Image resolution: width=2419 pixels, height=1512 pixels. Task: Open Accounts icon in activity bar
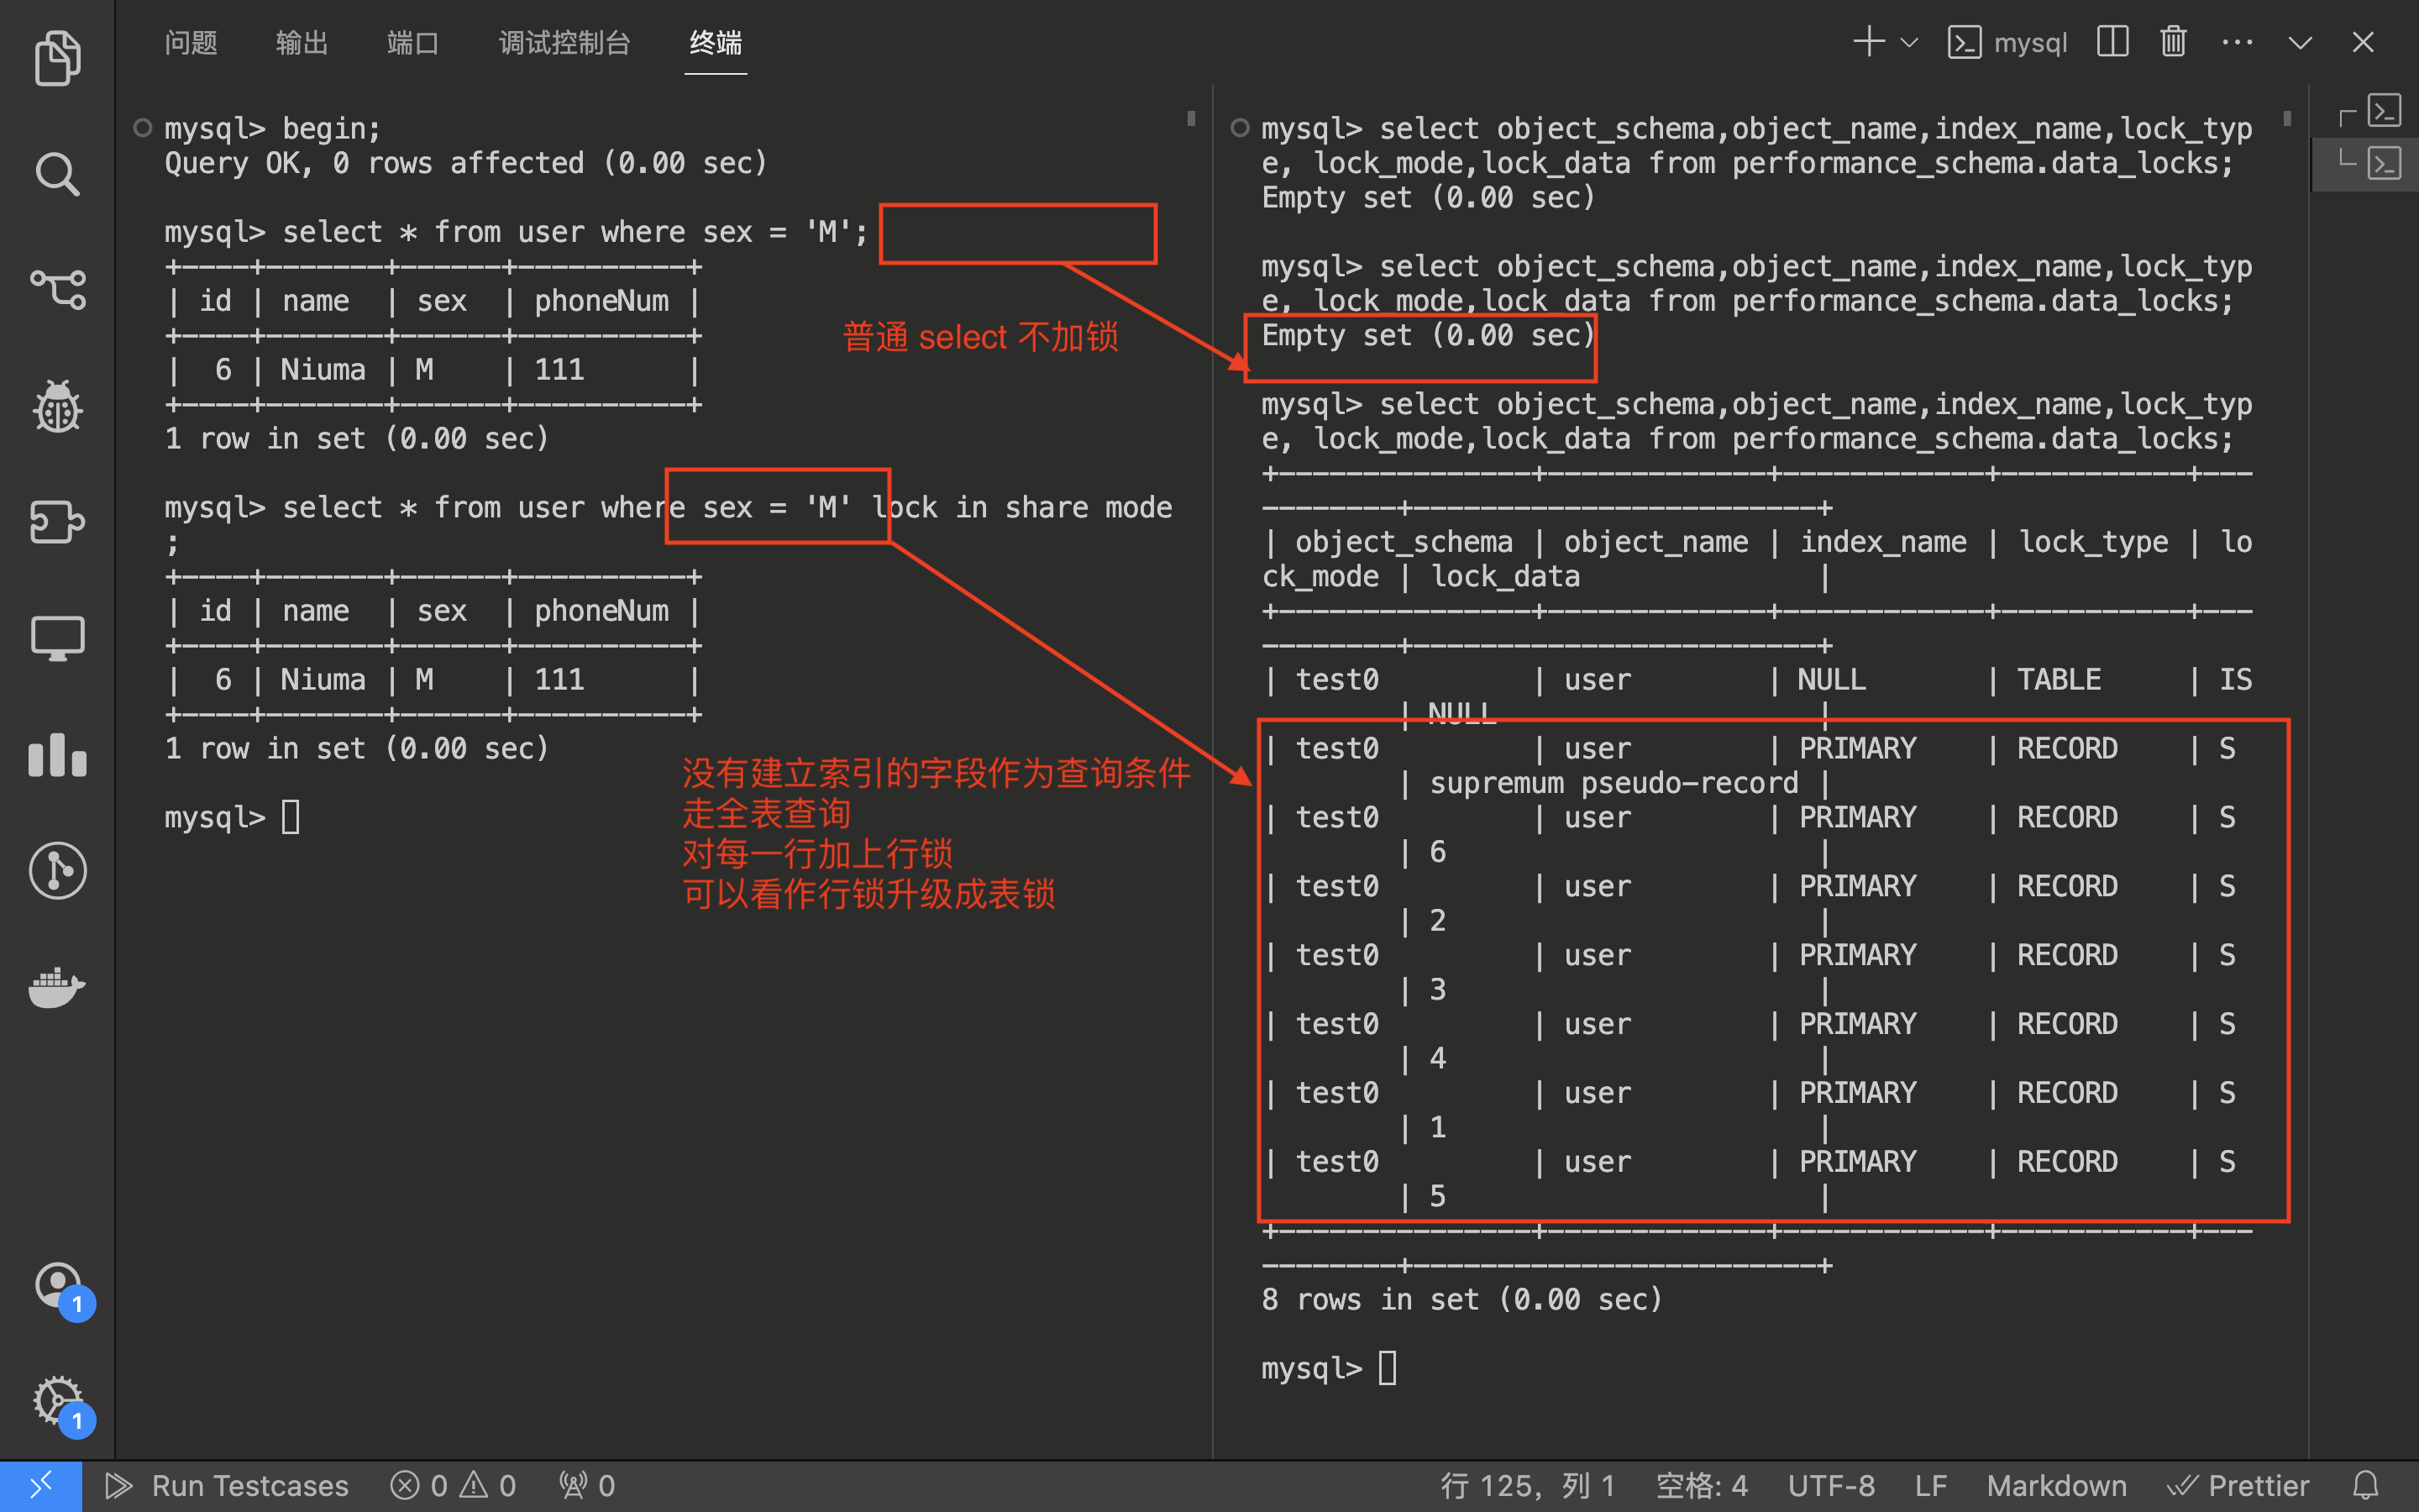coord(57,1284)
